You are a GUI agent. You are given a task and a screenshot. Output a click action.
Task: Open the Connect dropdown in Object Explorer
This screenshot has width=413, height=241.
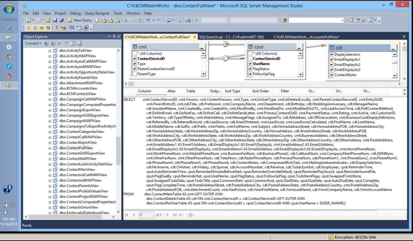click(33, 43)
